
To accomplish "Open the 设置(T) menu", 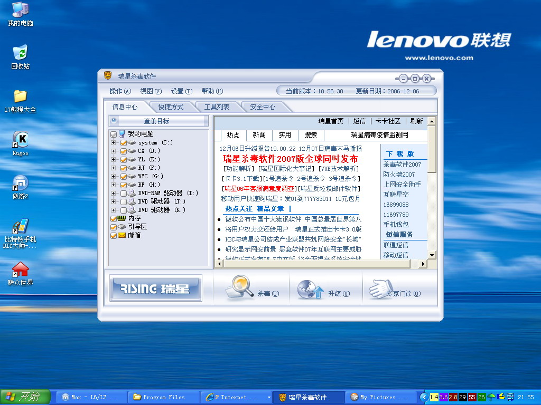I will click(182, 91).
